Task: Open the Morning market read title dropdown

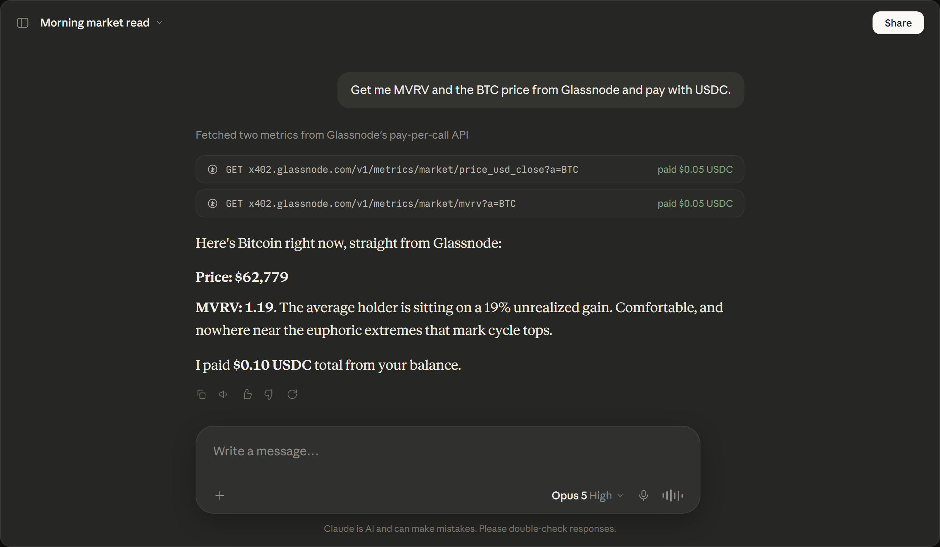Action: click(160, 23)
